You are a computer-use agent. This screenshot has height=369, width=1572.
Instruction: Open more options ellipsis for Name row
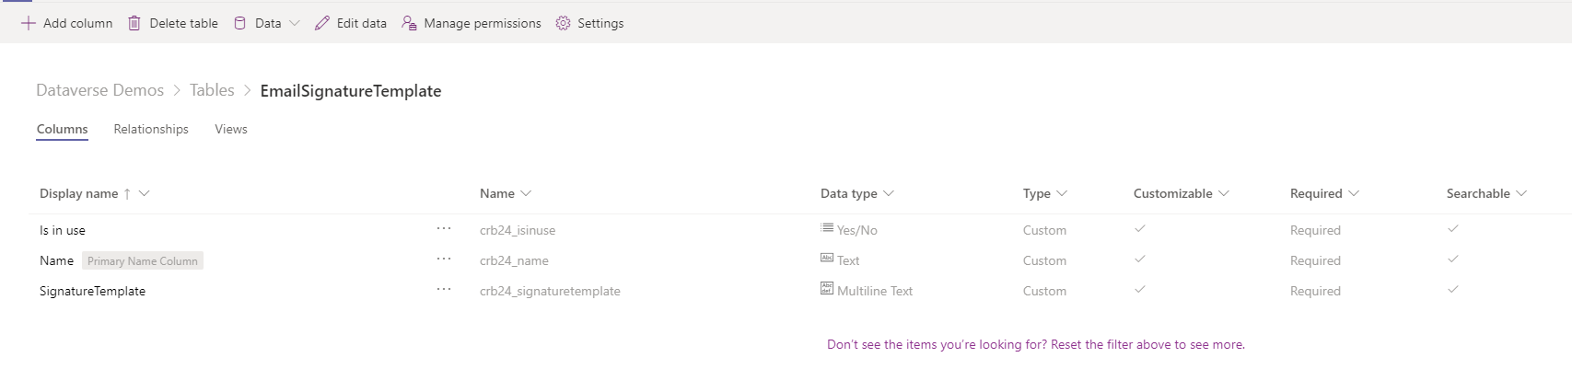[x=444, y=259]
